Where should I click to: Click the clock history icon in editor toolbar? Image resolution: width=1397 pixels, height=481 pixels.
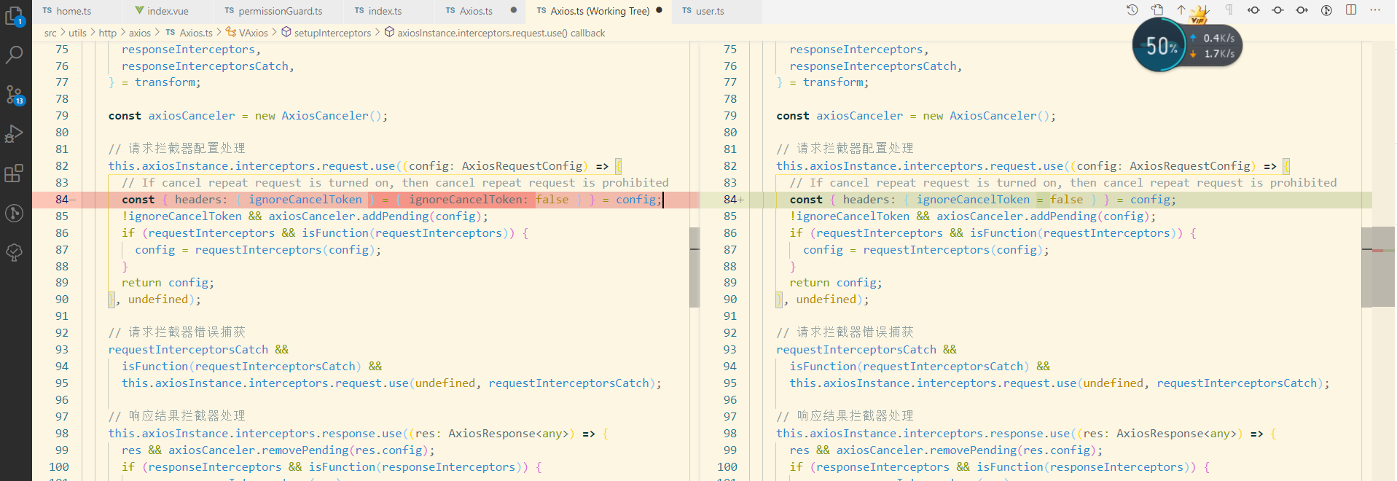tap(1132, 10)
